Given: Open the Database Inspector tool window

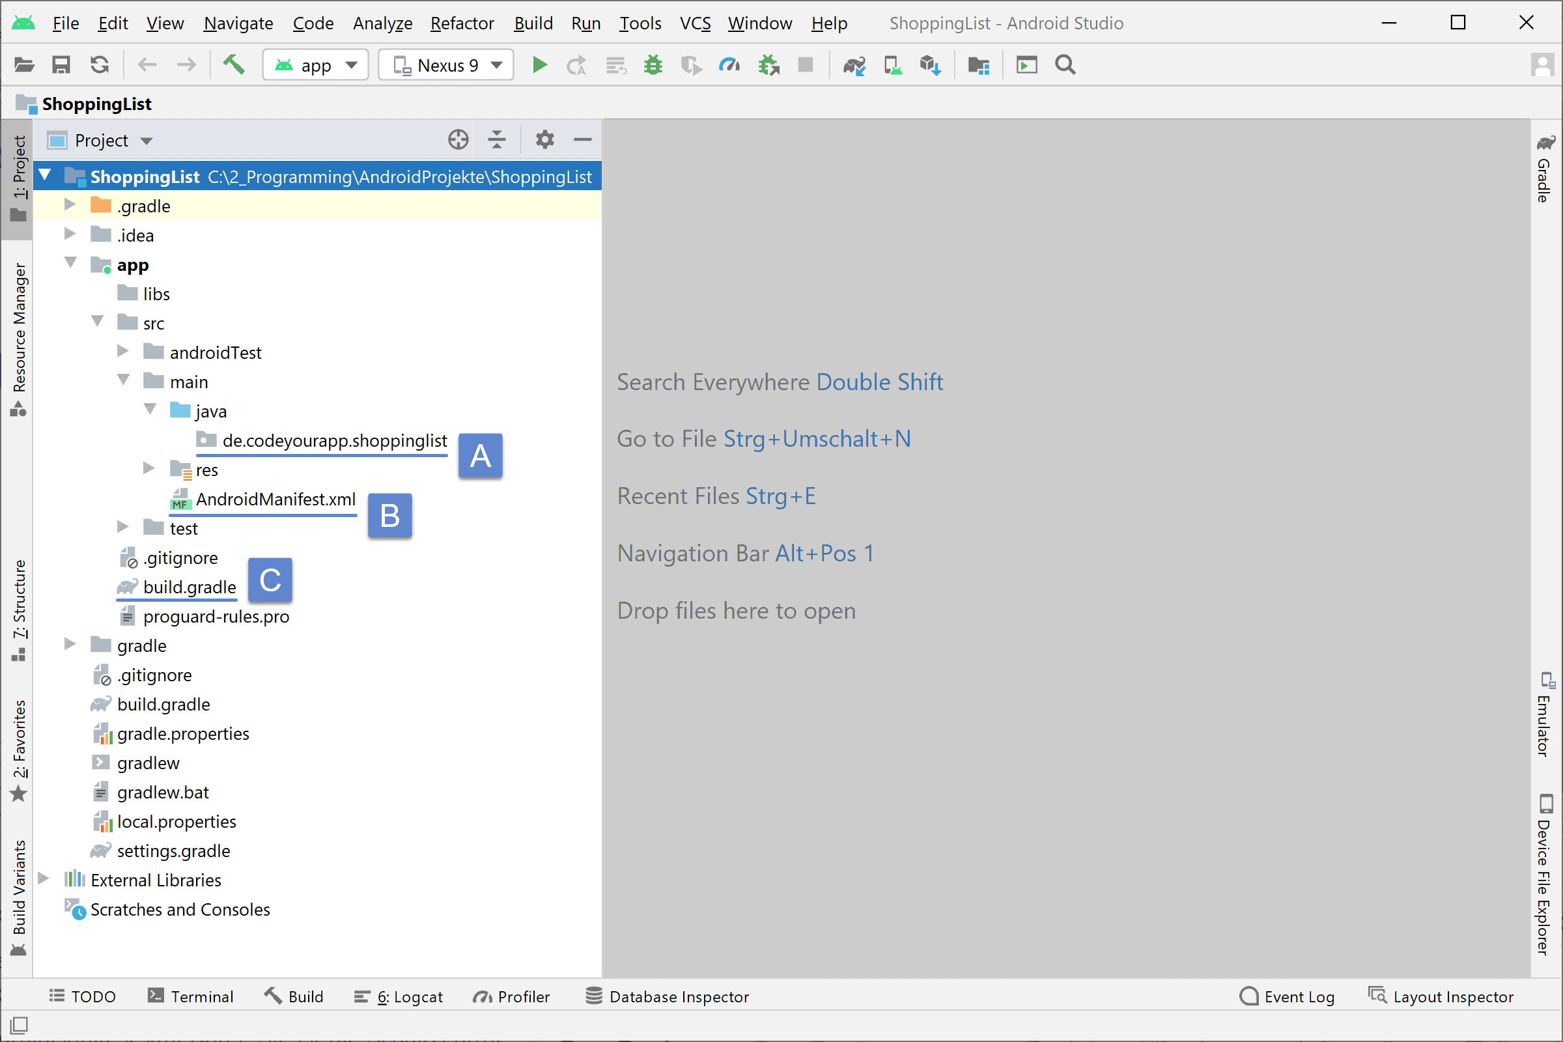Looking at the screenshot, I should [x=667, y=996].
